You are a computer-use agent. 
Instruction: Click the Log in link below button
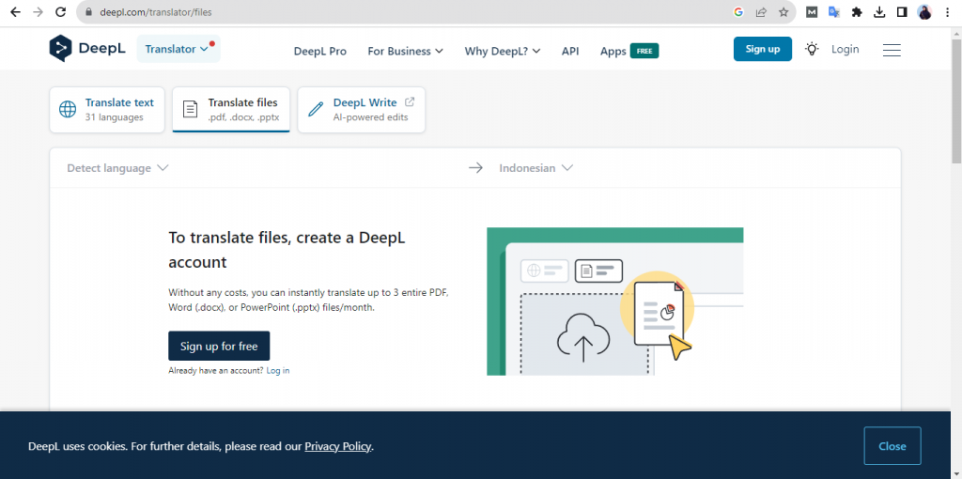[278, 370]
